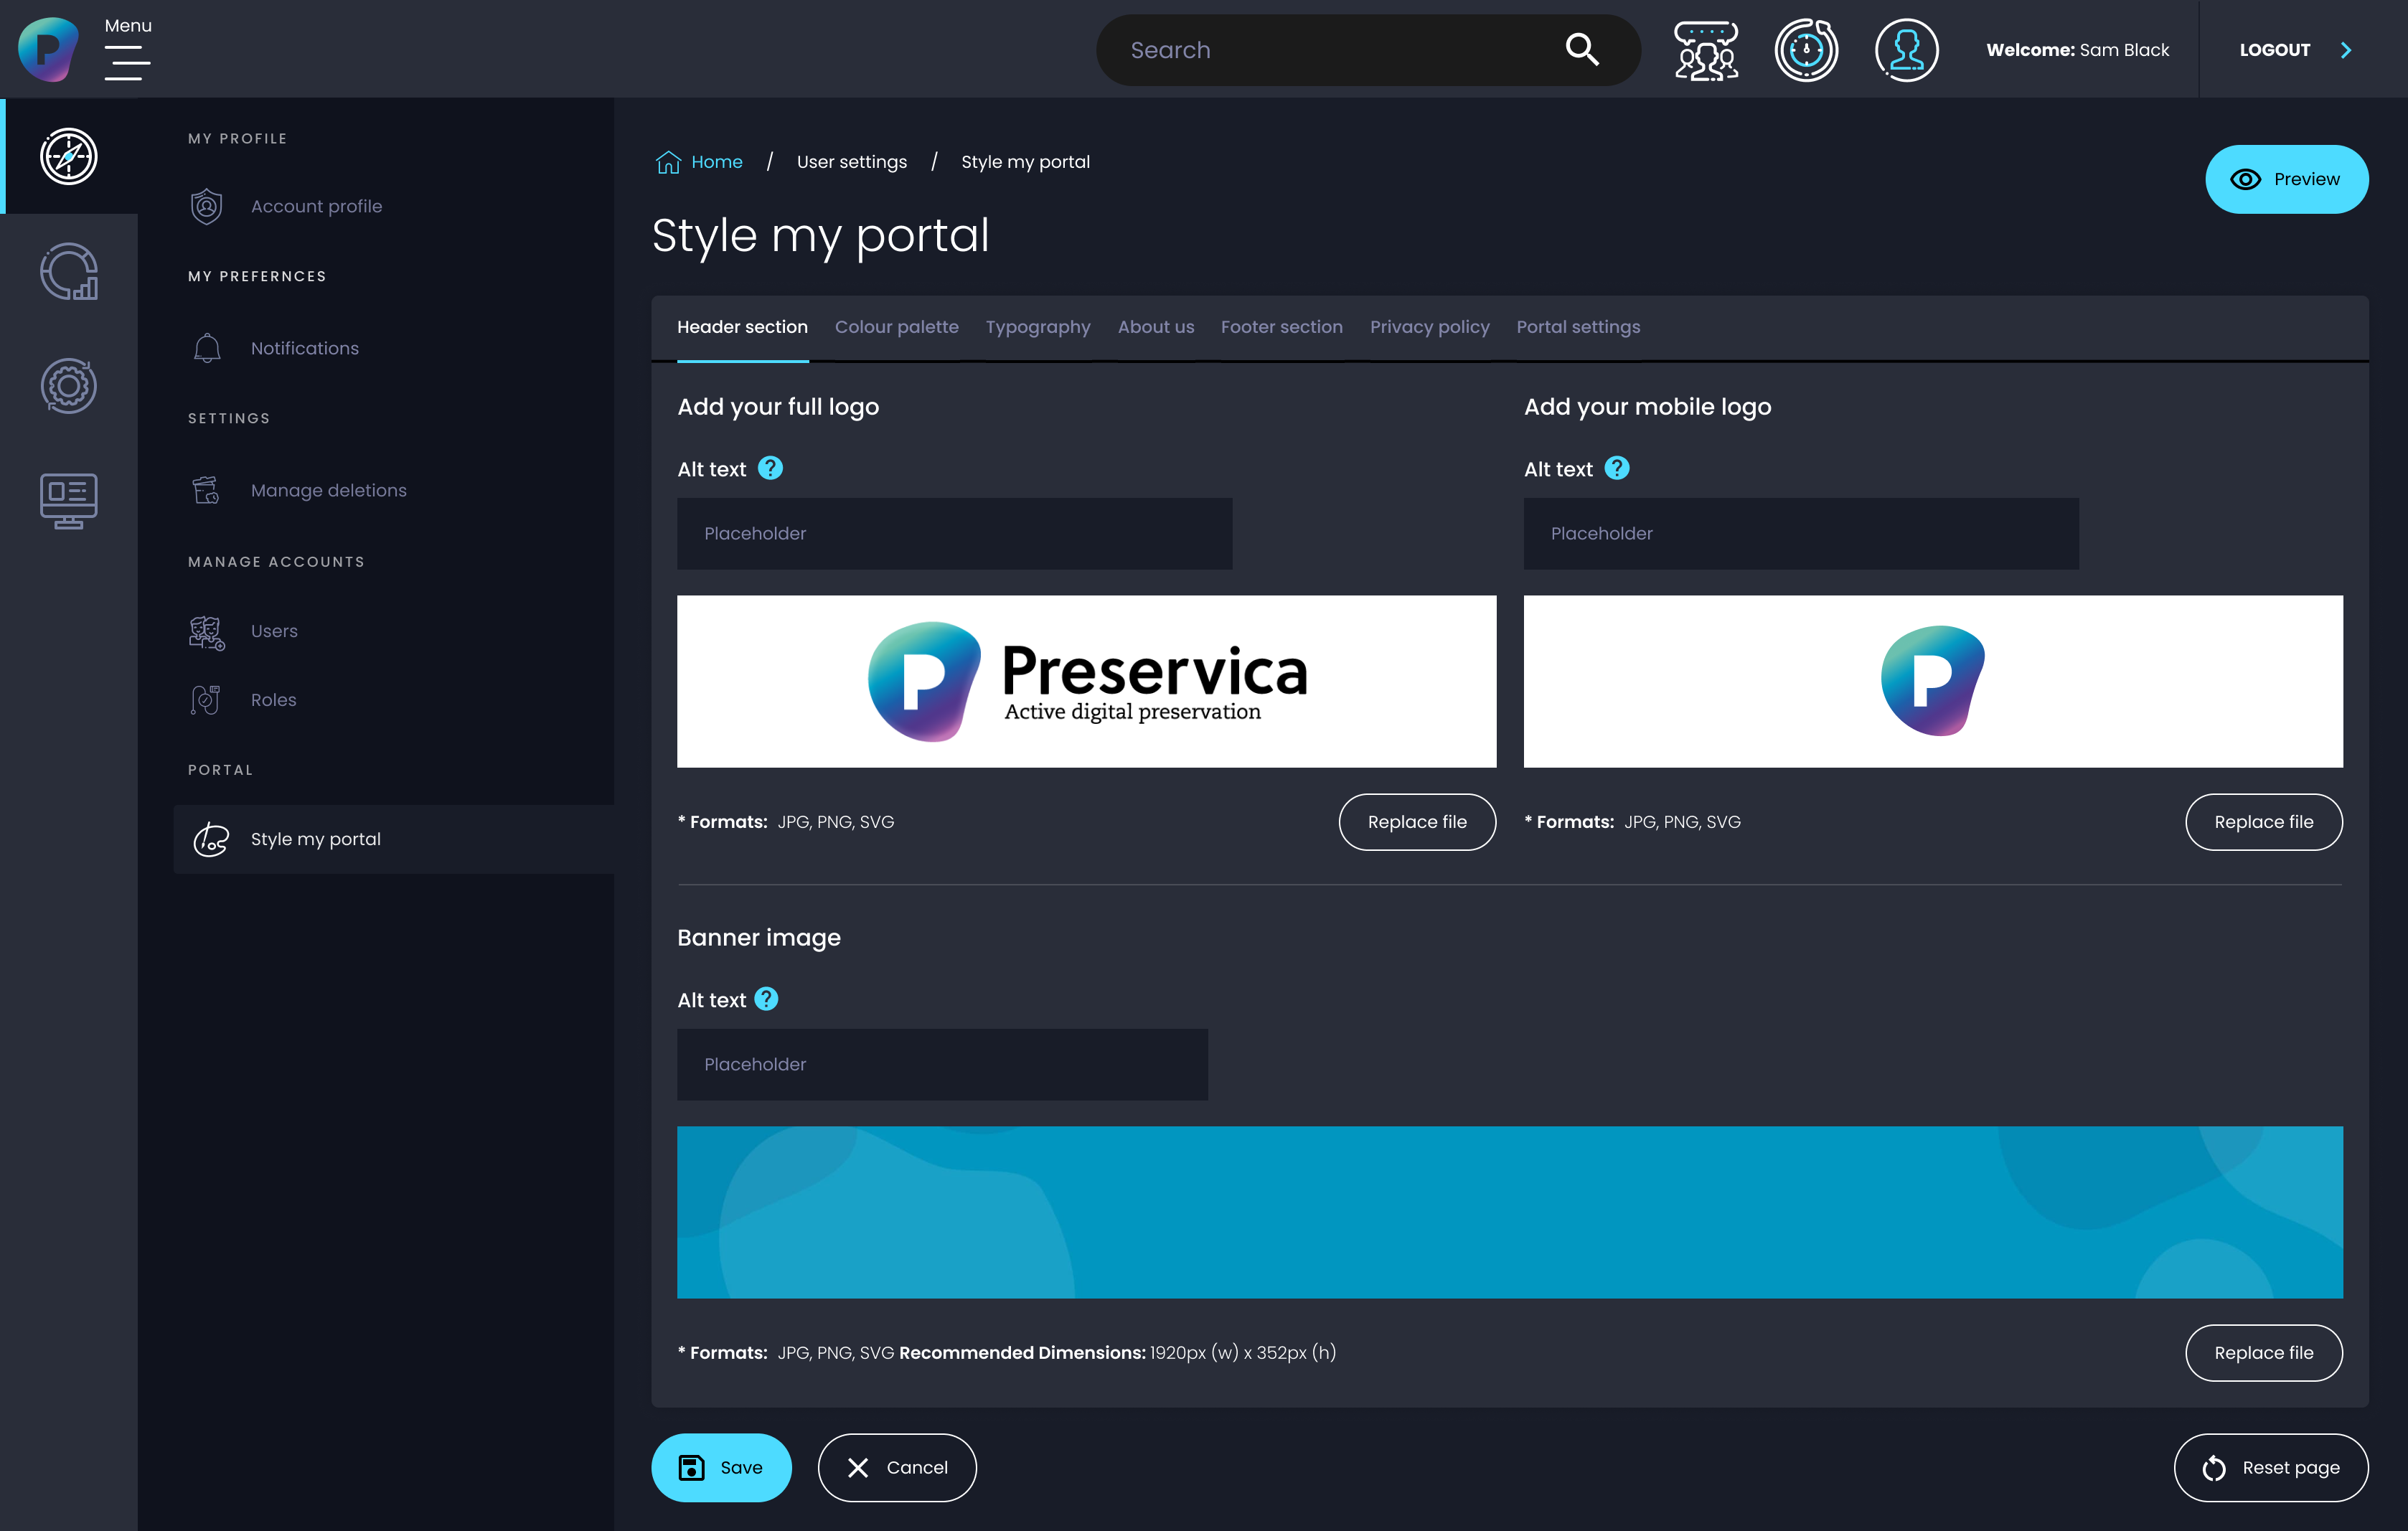This screenshot has width=2408, height=1531.
Task: Click the community people icon in header
Action: [x=1706, y=50]
